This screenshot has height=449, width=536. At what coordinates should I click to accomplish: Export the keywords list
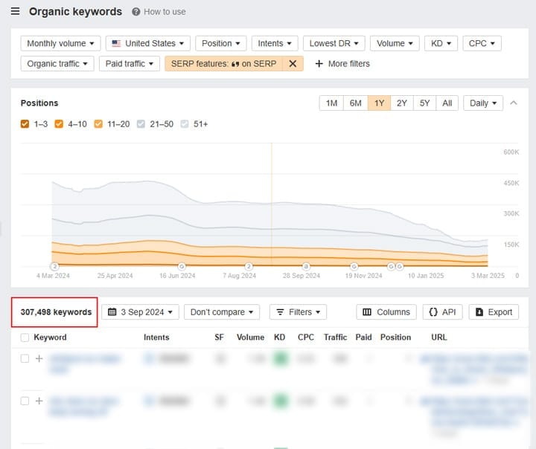coord(494,311)
